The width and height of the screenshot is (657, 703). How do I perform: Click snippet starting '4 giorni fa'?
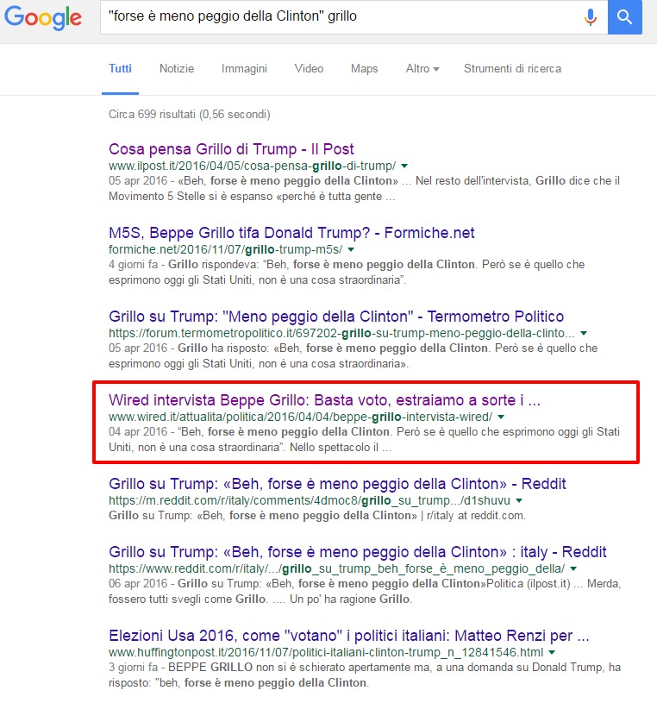[347, 273]
